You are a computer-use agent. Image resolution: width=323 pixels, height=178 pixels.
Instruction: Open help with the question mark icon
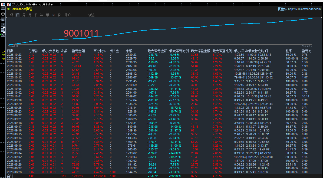[3, 25]
